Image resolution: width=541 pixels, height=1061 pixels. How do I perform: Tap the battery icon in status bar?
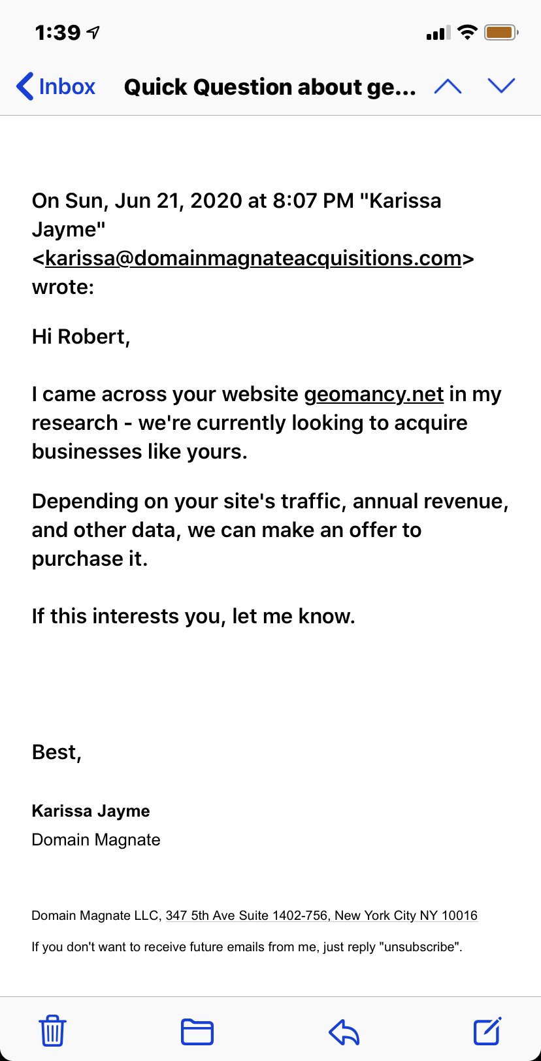point(501,32)
